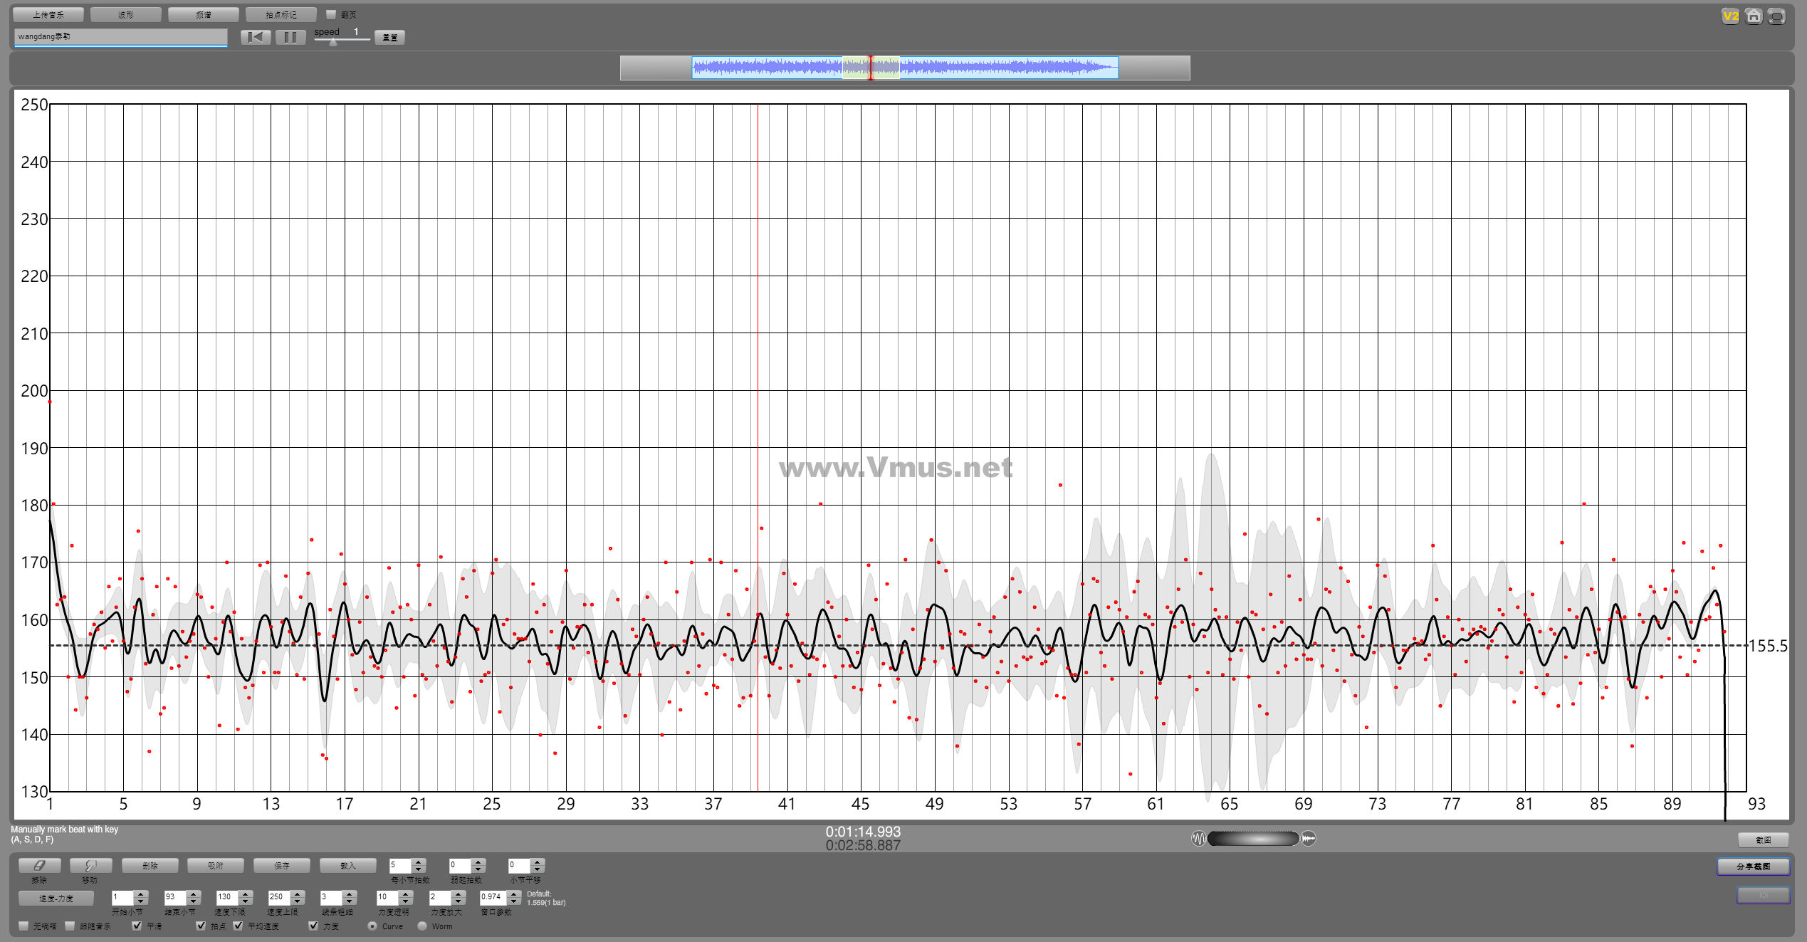
Task: Increase the 弱起拍数 stepper value
Action: 478,862
